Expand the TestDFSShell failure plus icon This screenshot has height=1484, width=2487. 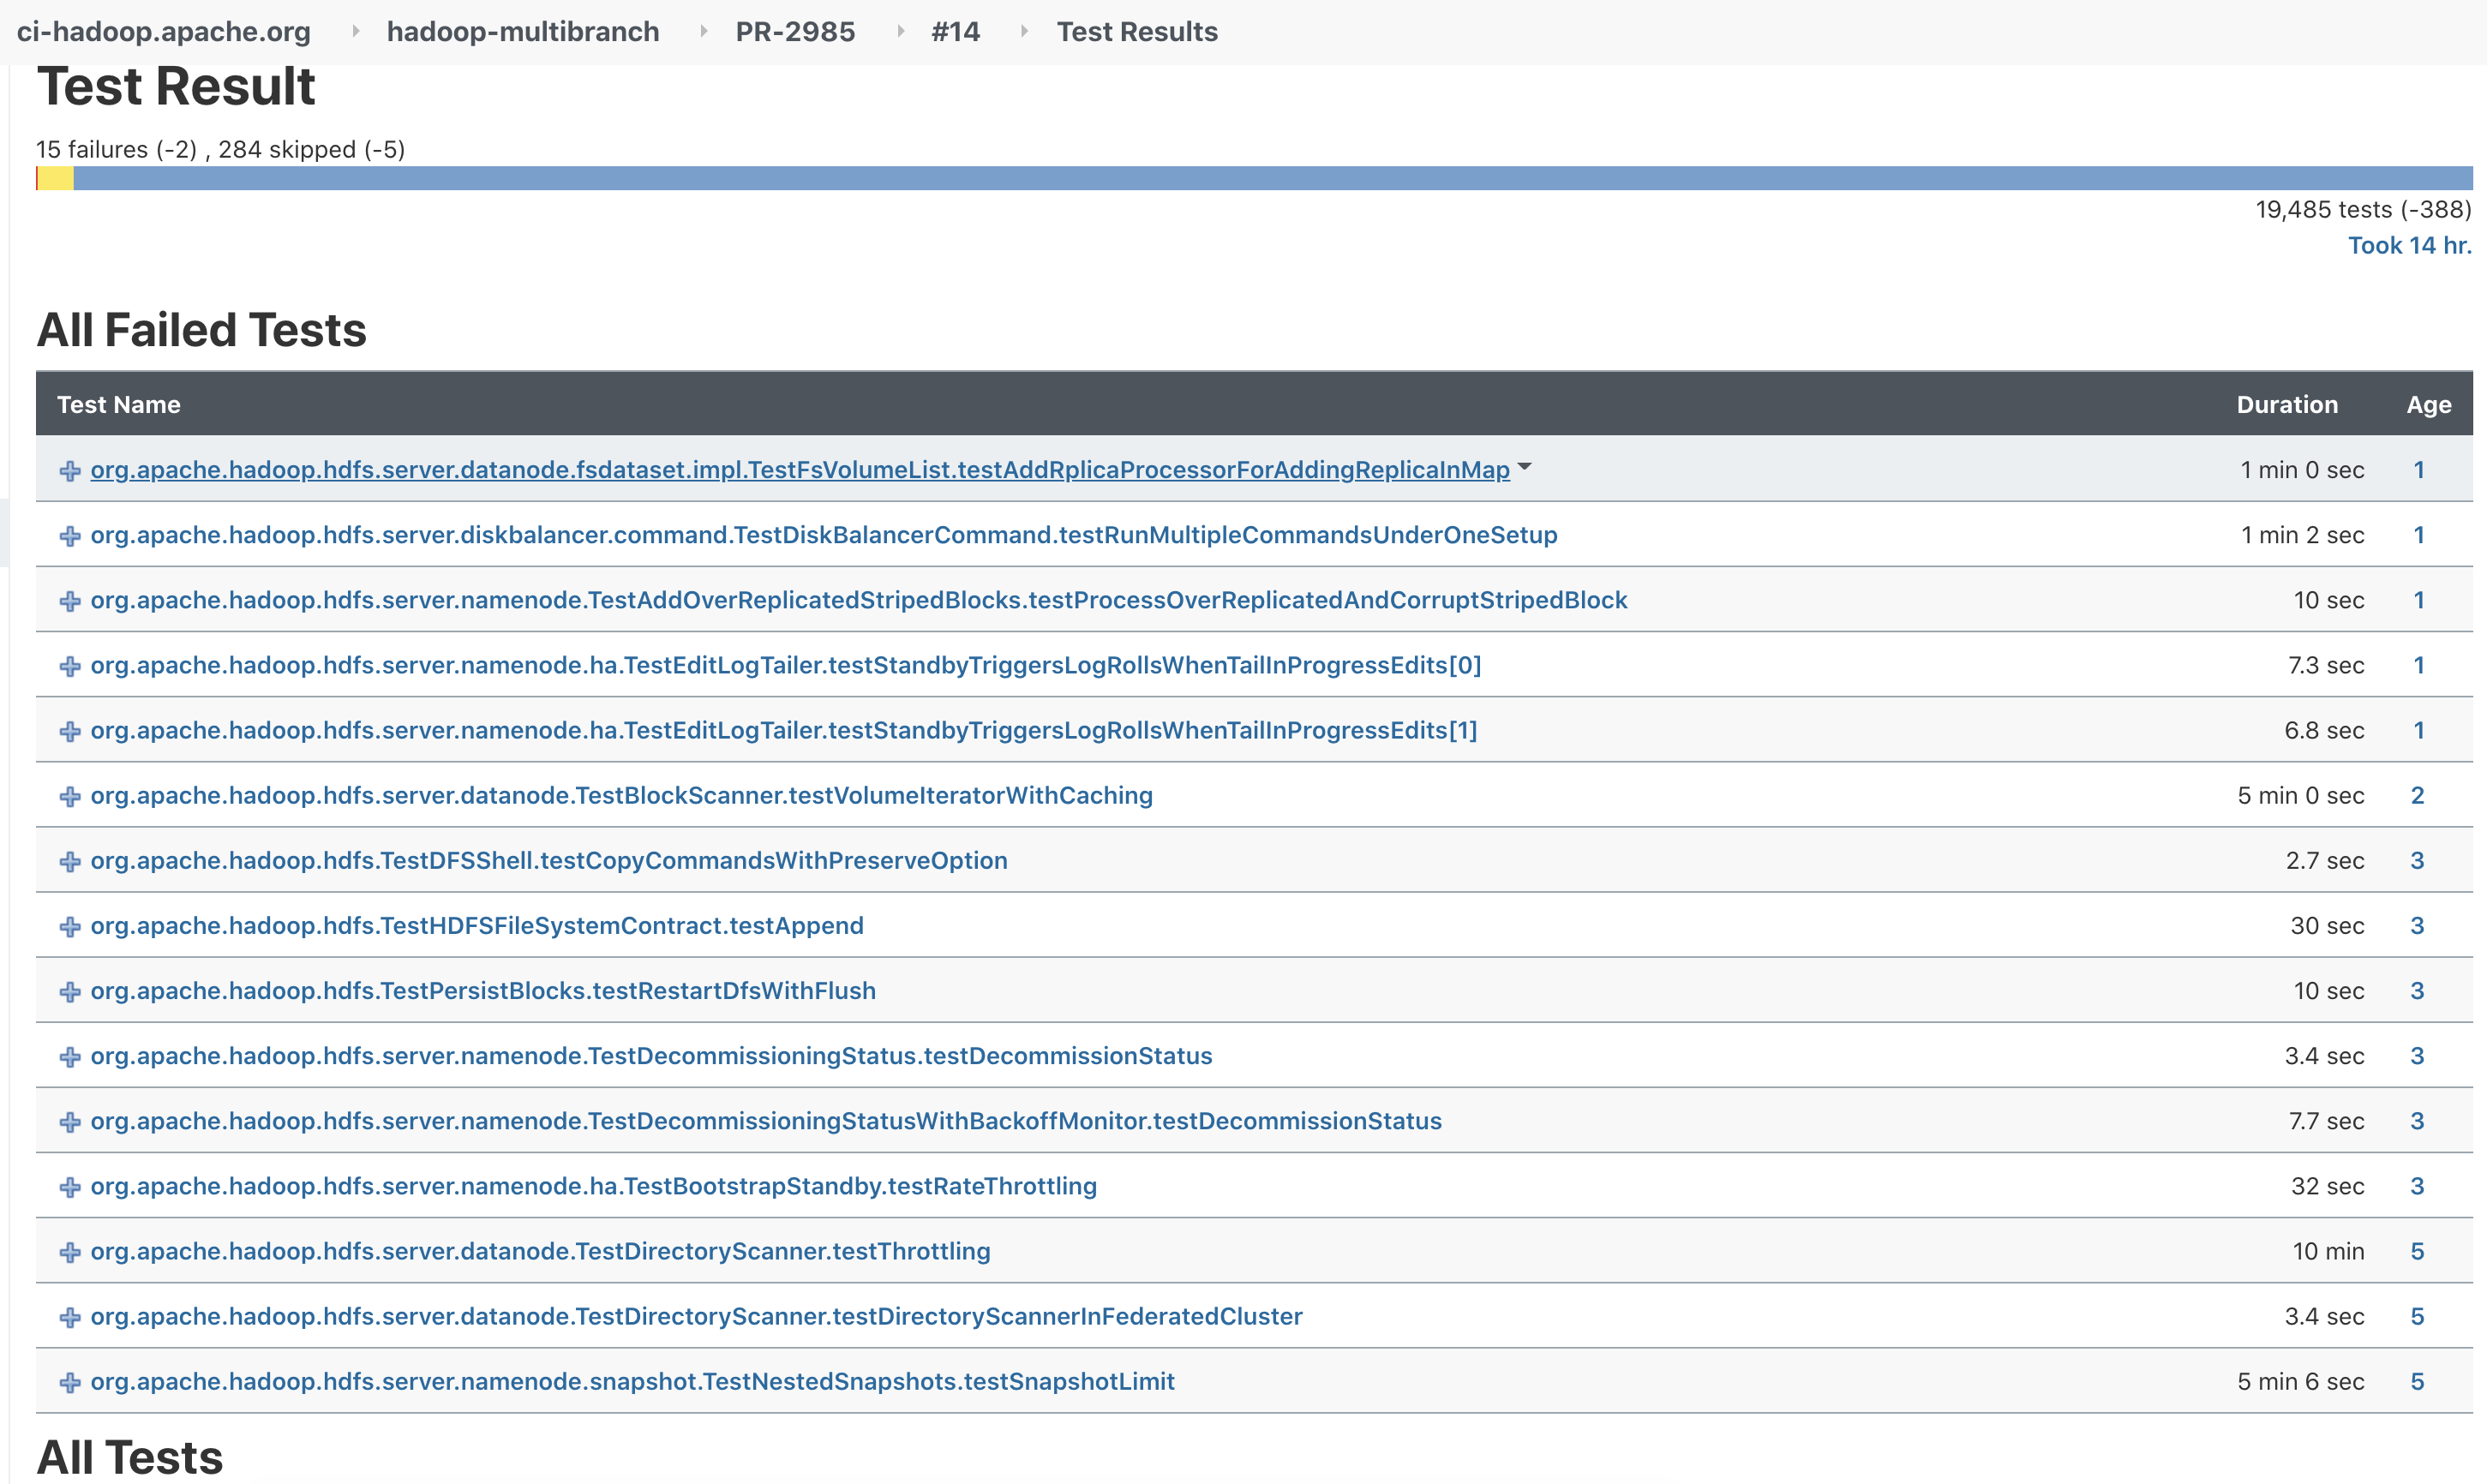pos(70,861)
